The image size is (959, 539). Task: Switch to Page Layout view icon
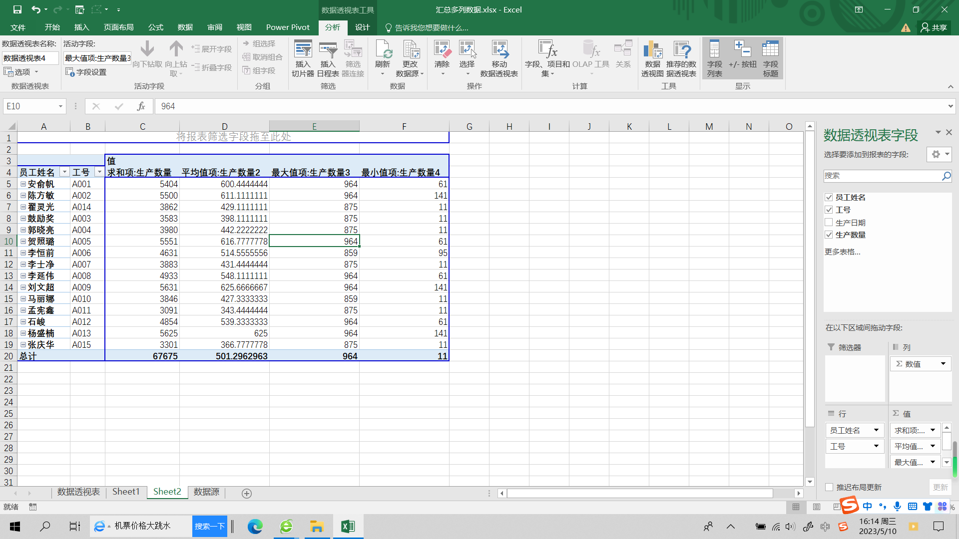point(817,507)
